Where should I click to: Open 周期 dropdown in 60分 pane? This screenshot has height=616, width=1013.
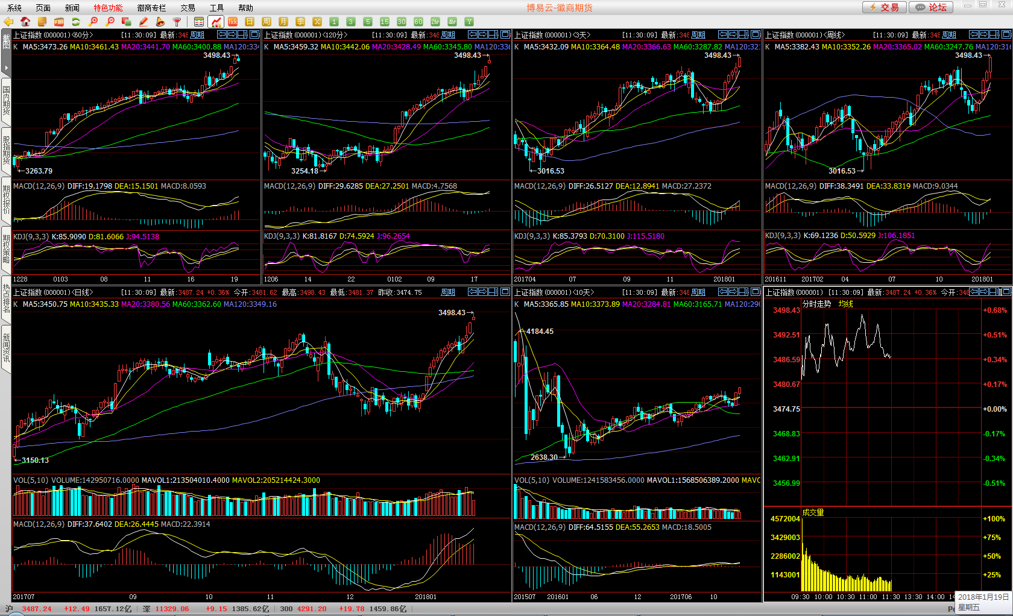click(x=198, y=35)
